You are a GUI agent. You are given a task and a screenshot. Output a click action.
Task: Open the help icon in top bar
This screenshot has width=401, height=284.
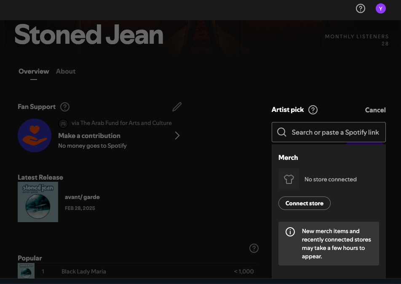tap(360, 8)
